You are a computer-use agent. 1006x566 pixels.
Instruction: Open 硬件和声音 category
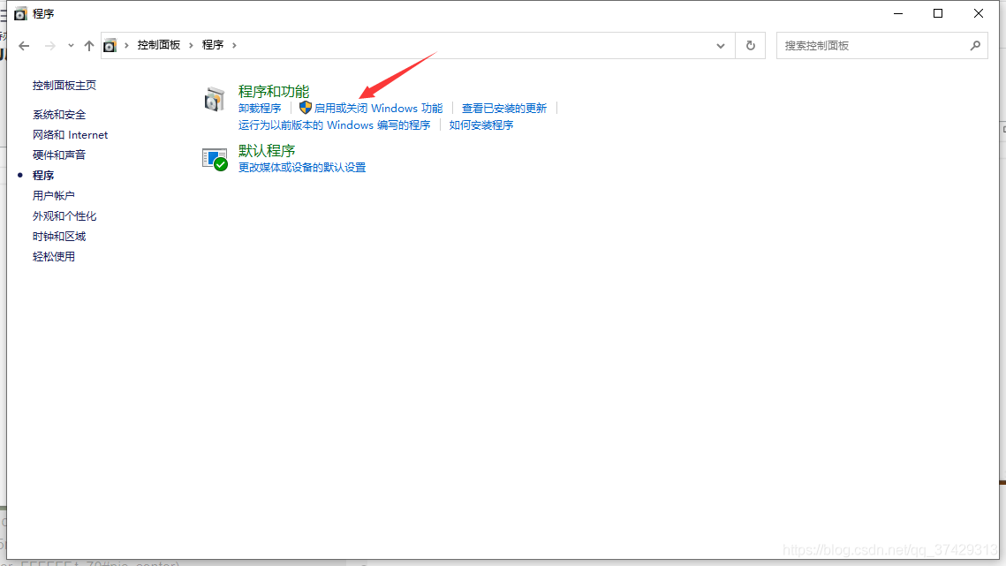pyautogui.click(x=59, y=155)
